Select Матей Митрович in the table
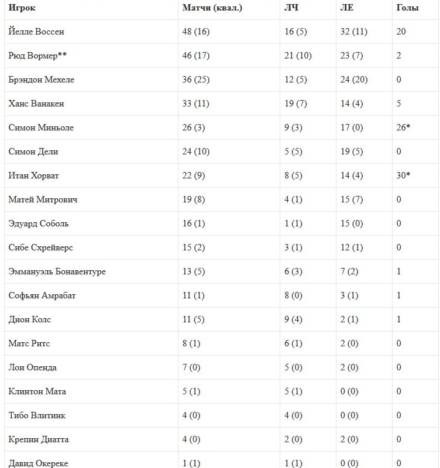 tap(43, 199)
